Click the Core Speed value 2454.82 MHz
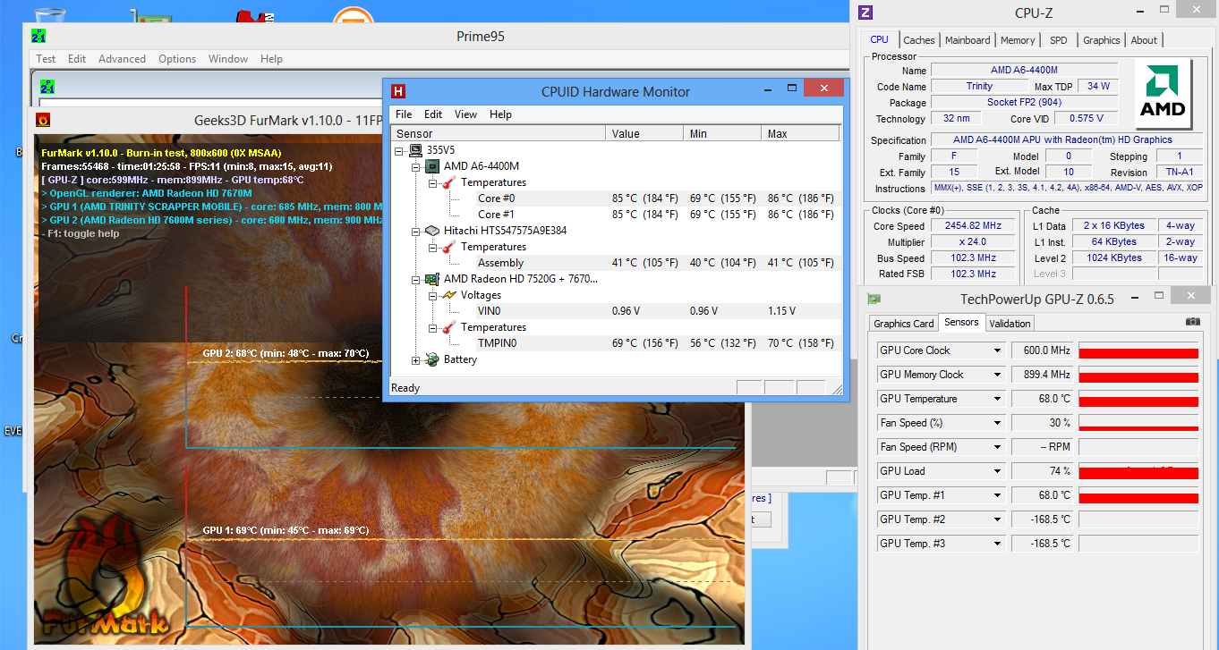The image size is (1219, 650). (972, 226)
